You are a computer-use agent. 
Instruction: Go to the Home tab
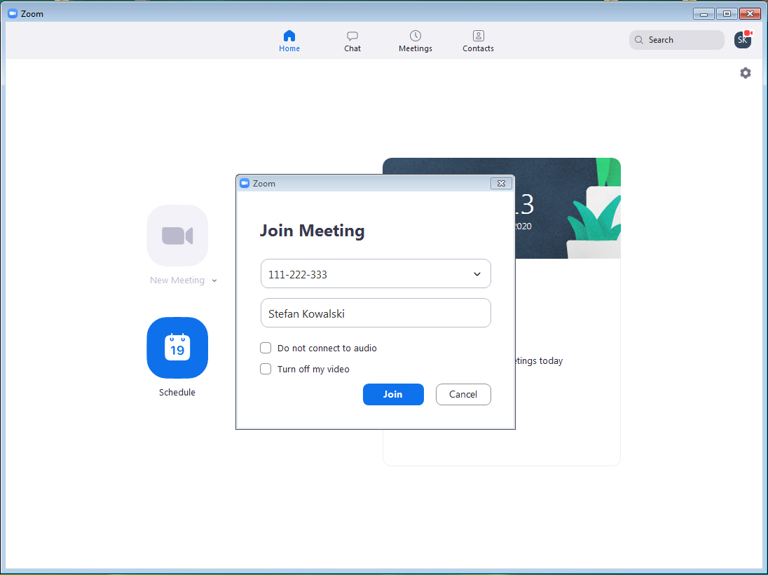[x=289, y=41]
